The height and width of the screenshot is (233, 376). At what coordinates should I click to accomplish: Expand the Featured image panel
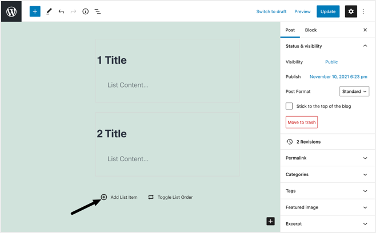coord(327,207)
